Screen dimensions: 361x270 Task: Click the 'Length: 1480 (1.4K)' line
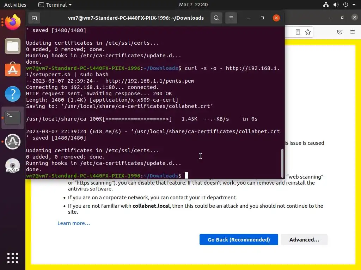click(102, 100)
